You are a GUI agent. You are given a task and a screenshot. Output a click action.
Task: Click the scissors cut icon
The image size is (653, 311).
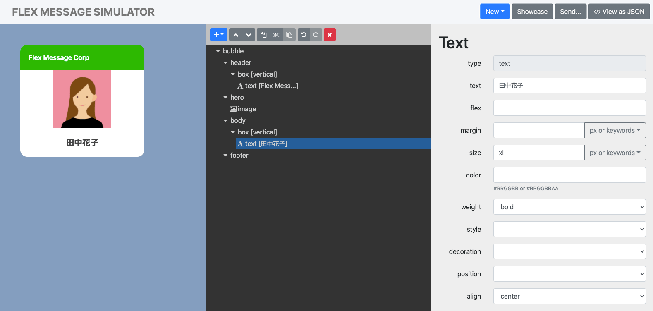[x=276, y=35]
